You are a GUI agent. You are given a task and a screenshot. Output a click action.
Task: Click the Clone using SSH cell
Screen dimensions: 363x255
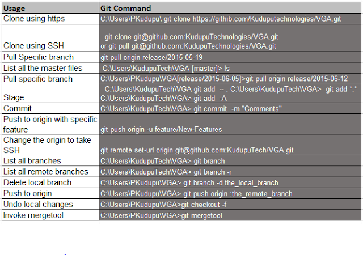tap(50, 38)
